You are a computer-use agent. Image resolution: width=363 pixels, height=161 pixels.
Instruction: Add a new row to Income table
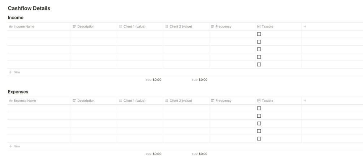coord(14,72)
